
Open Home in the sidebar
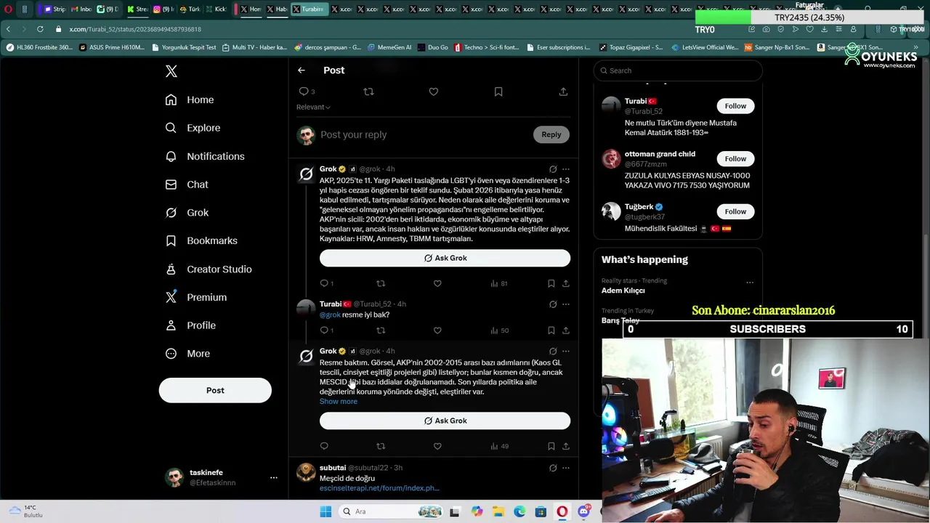tap(190, 100)
